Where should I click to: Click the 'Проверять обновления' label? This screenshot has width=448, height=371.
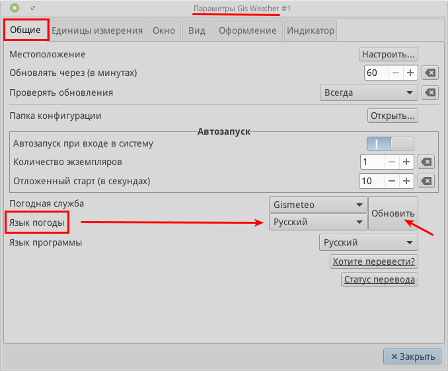(x=61, y=92)
